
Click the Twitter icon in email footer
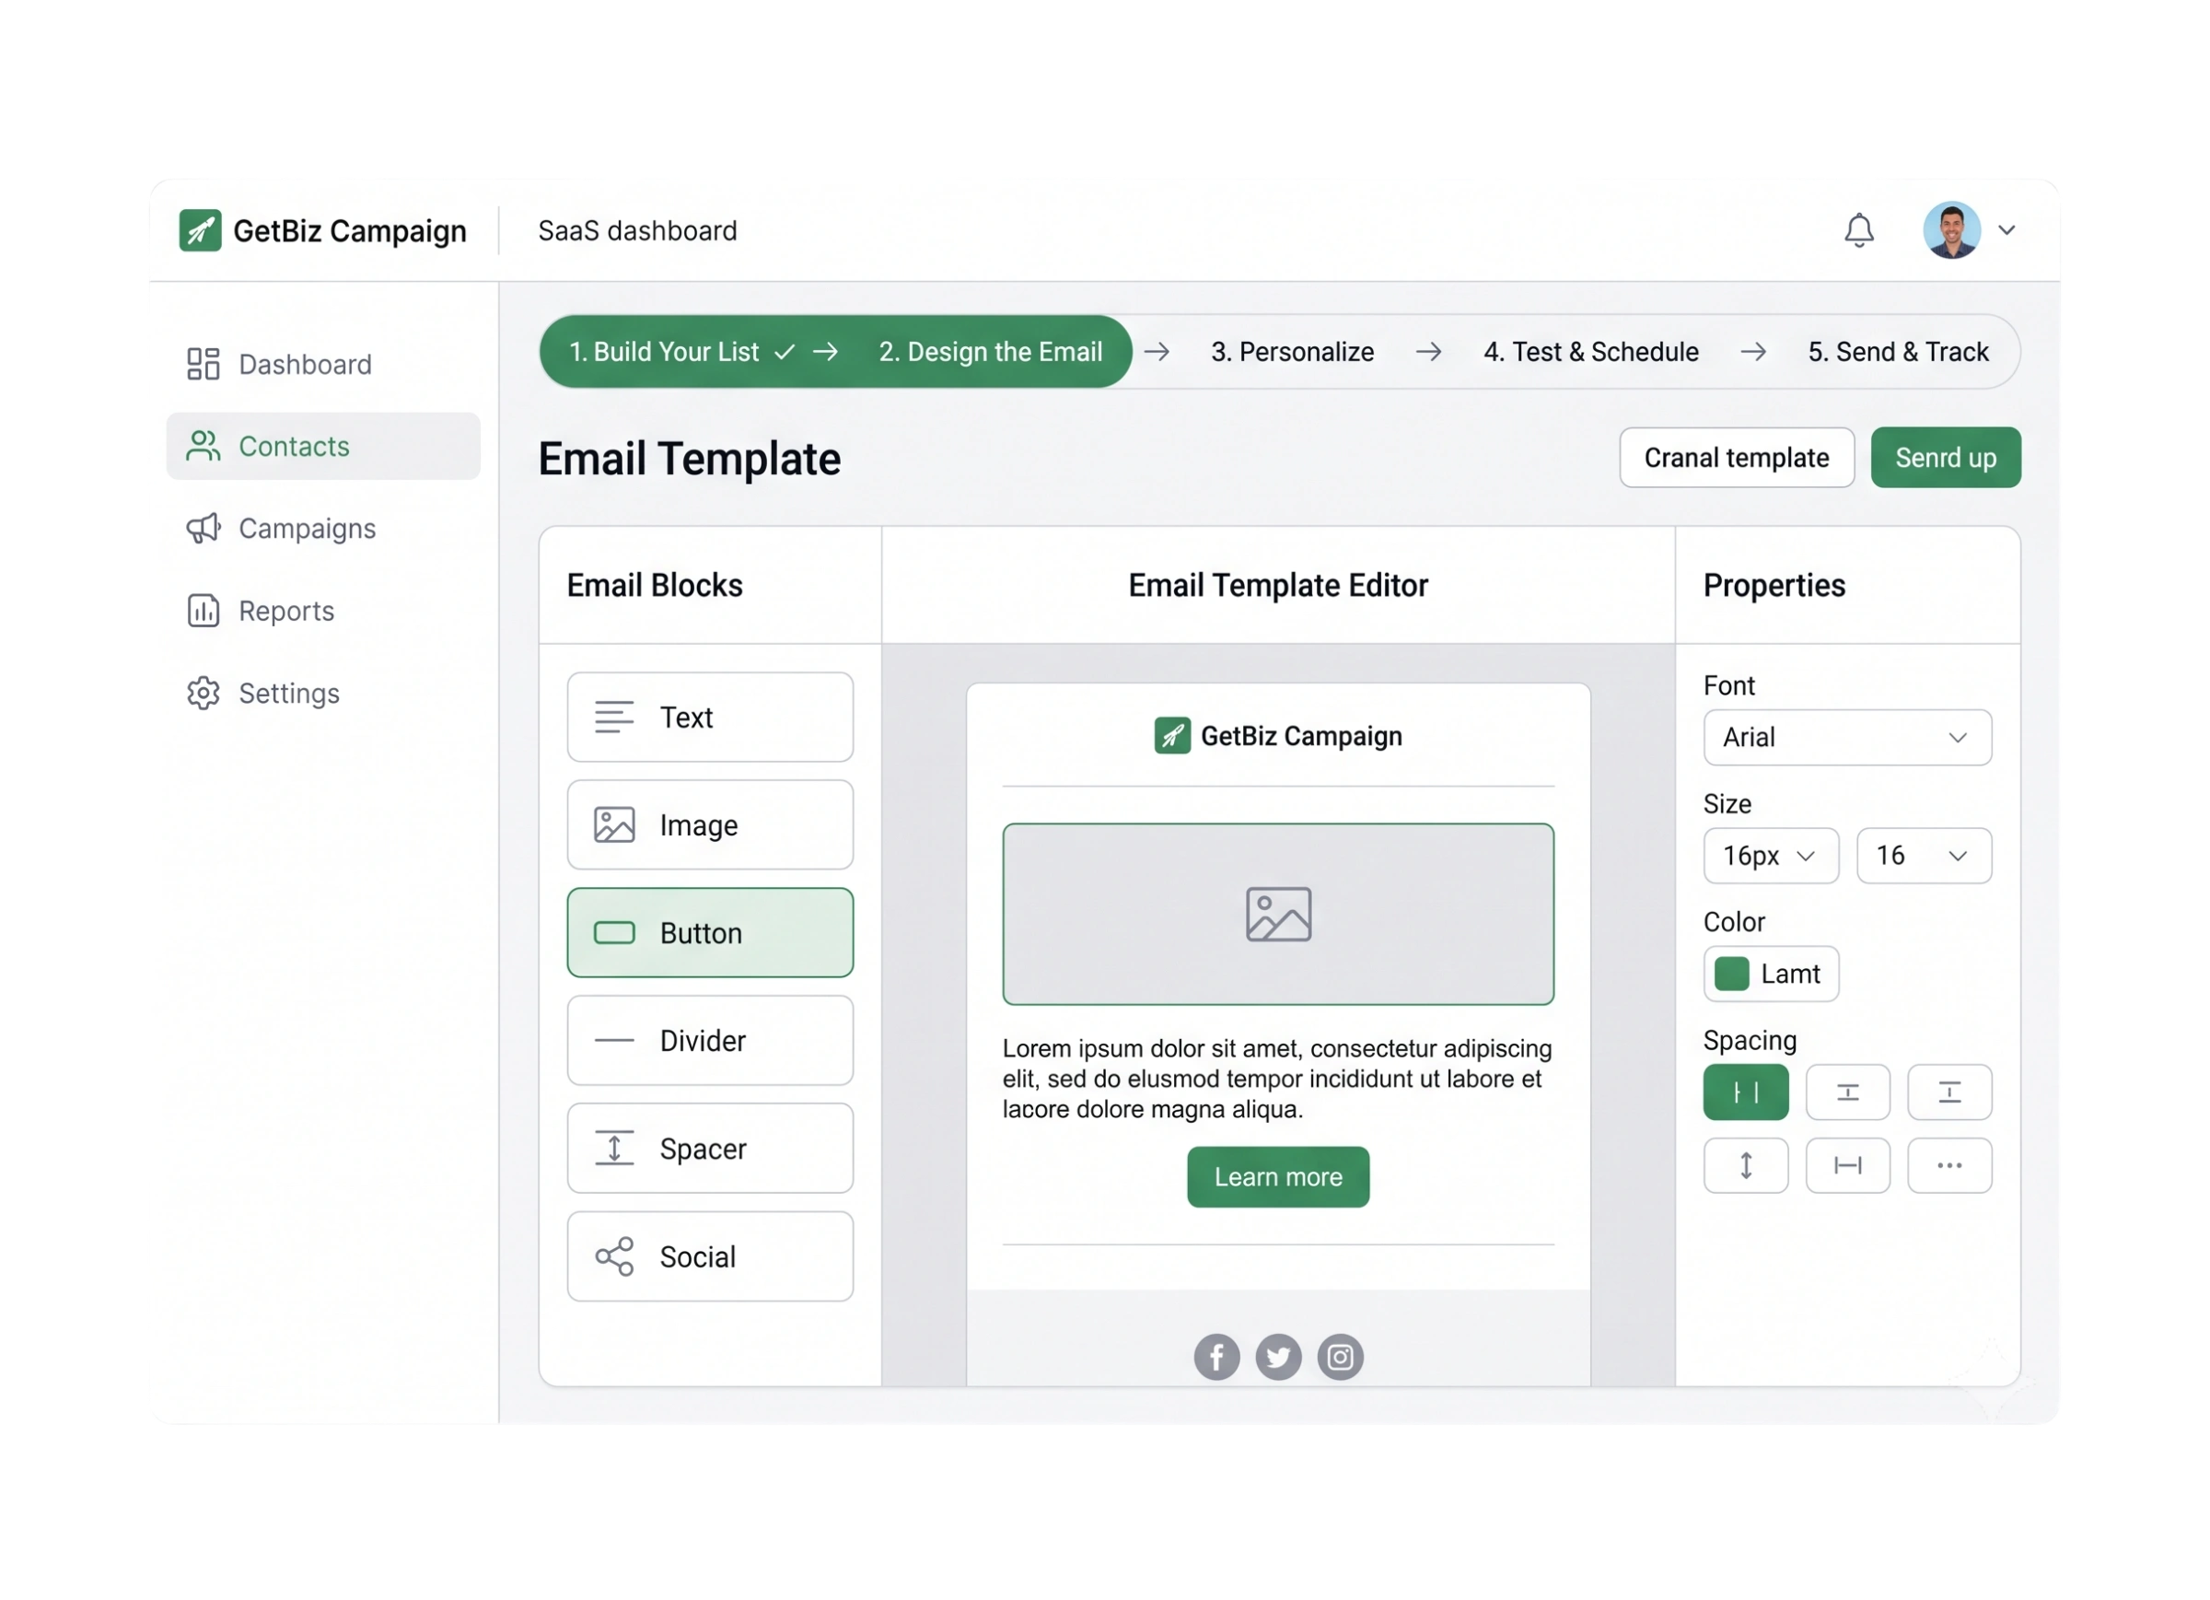point(1277,1357)
